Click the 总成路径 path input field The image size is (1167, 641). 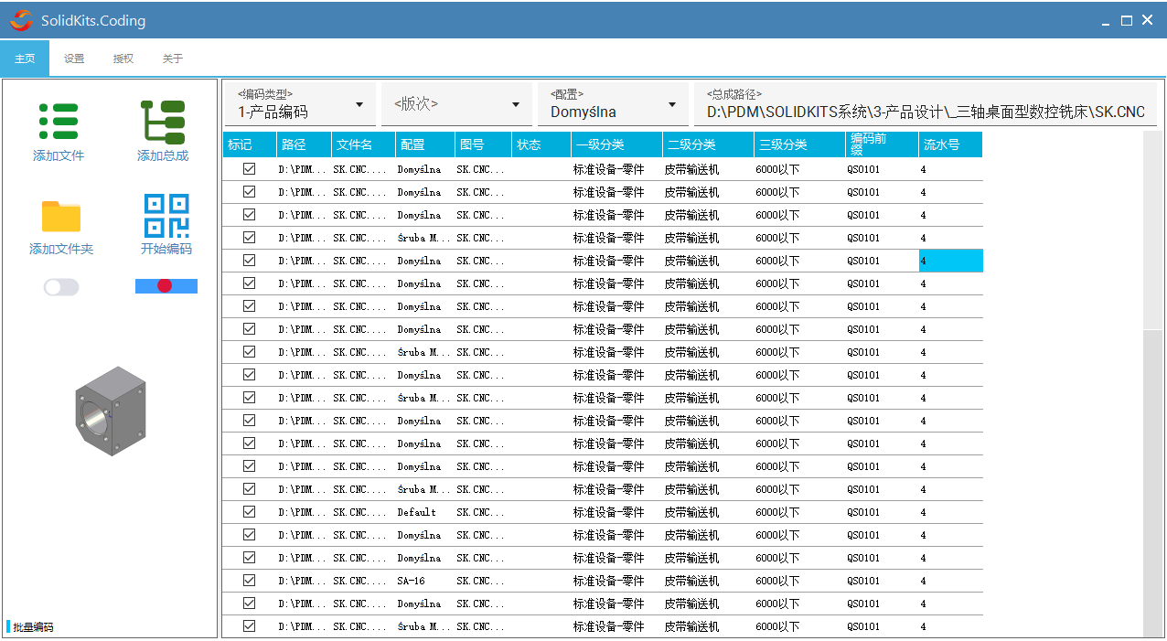click(926, 112)
